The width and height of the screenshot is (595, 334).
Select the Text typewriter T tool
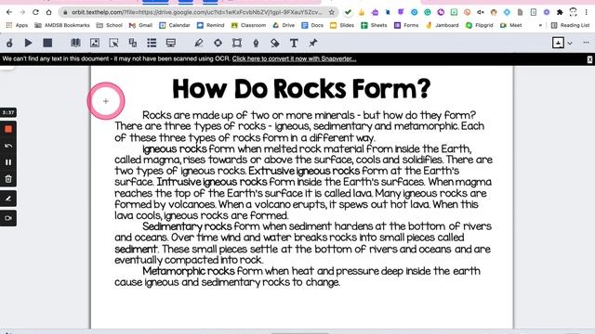click(x=294, y=43)
